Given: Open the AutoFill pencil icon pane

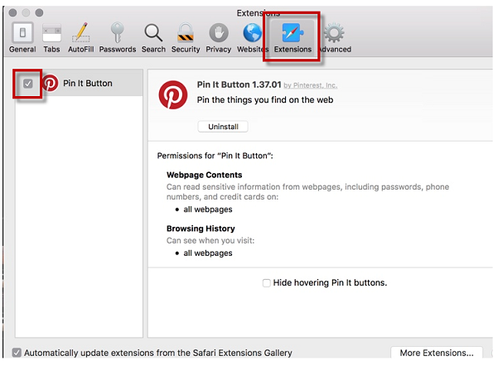Looking at the screenshot, I should [80, 37].
